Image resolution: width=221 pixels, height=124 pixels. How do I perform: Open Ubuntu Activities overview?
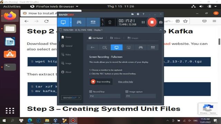pyautogui.click(x=12, y=7)
